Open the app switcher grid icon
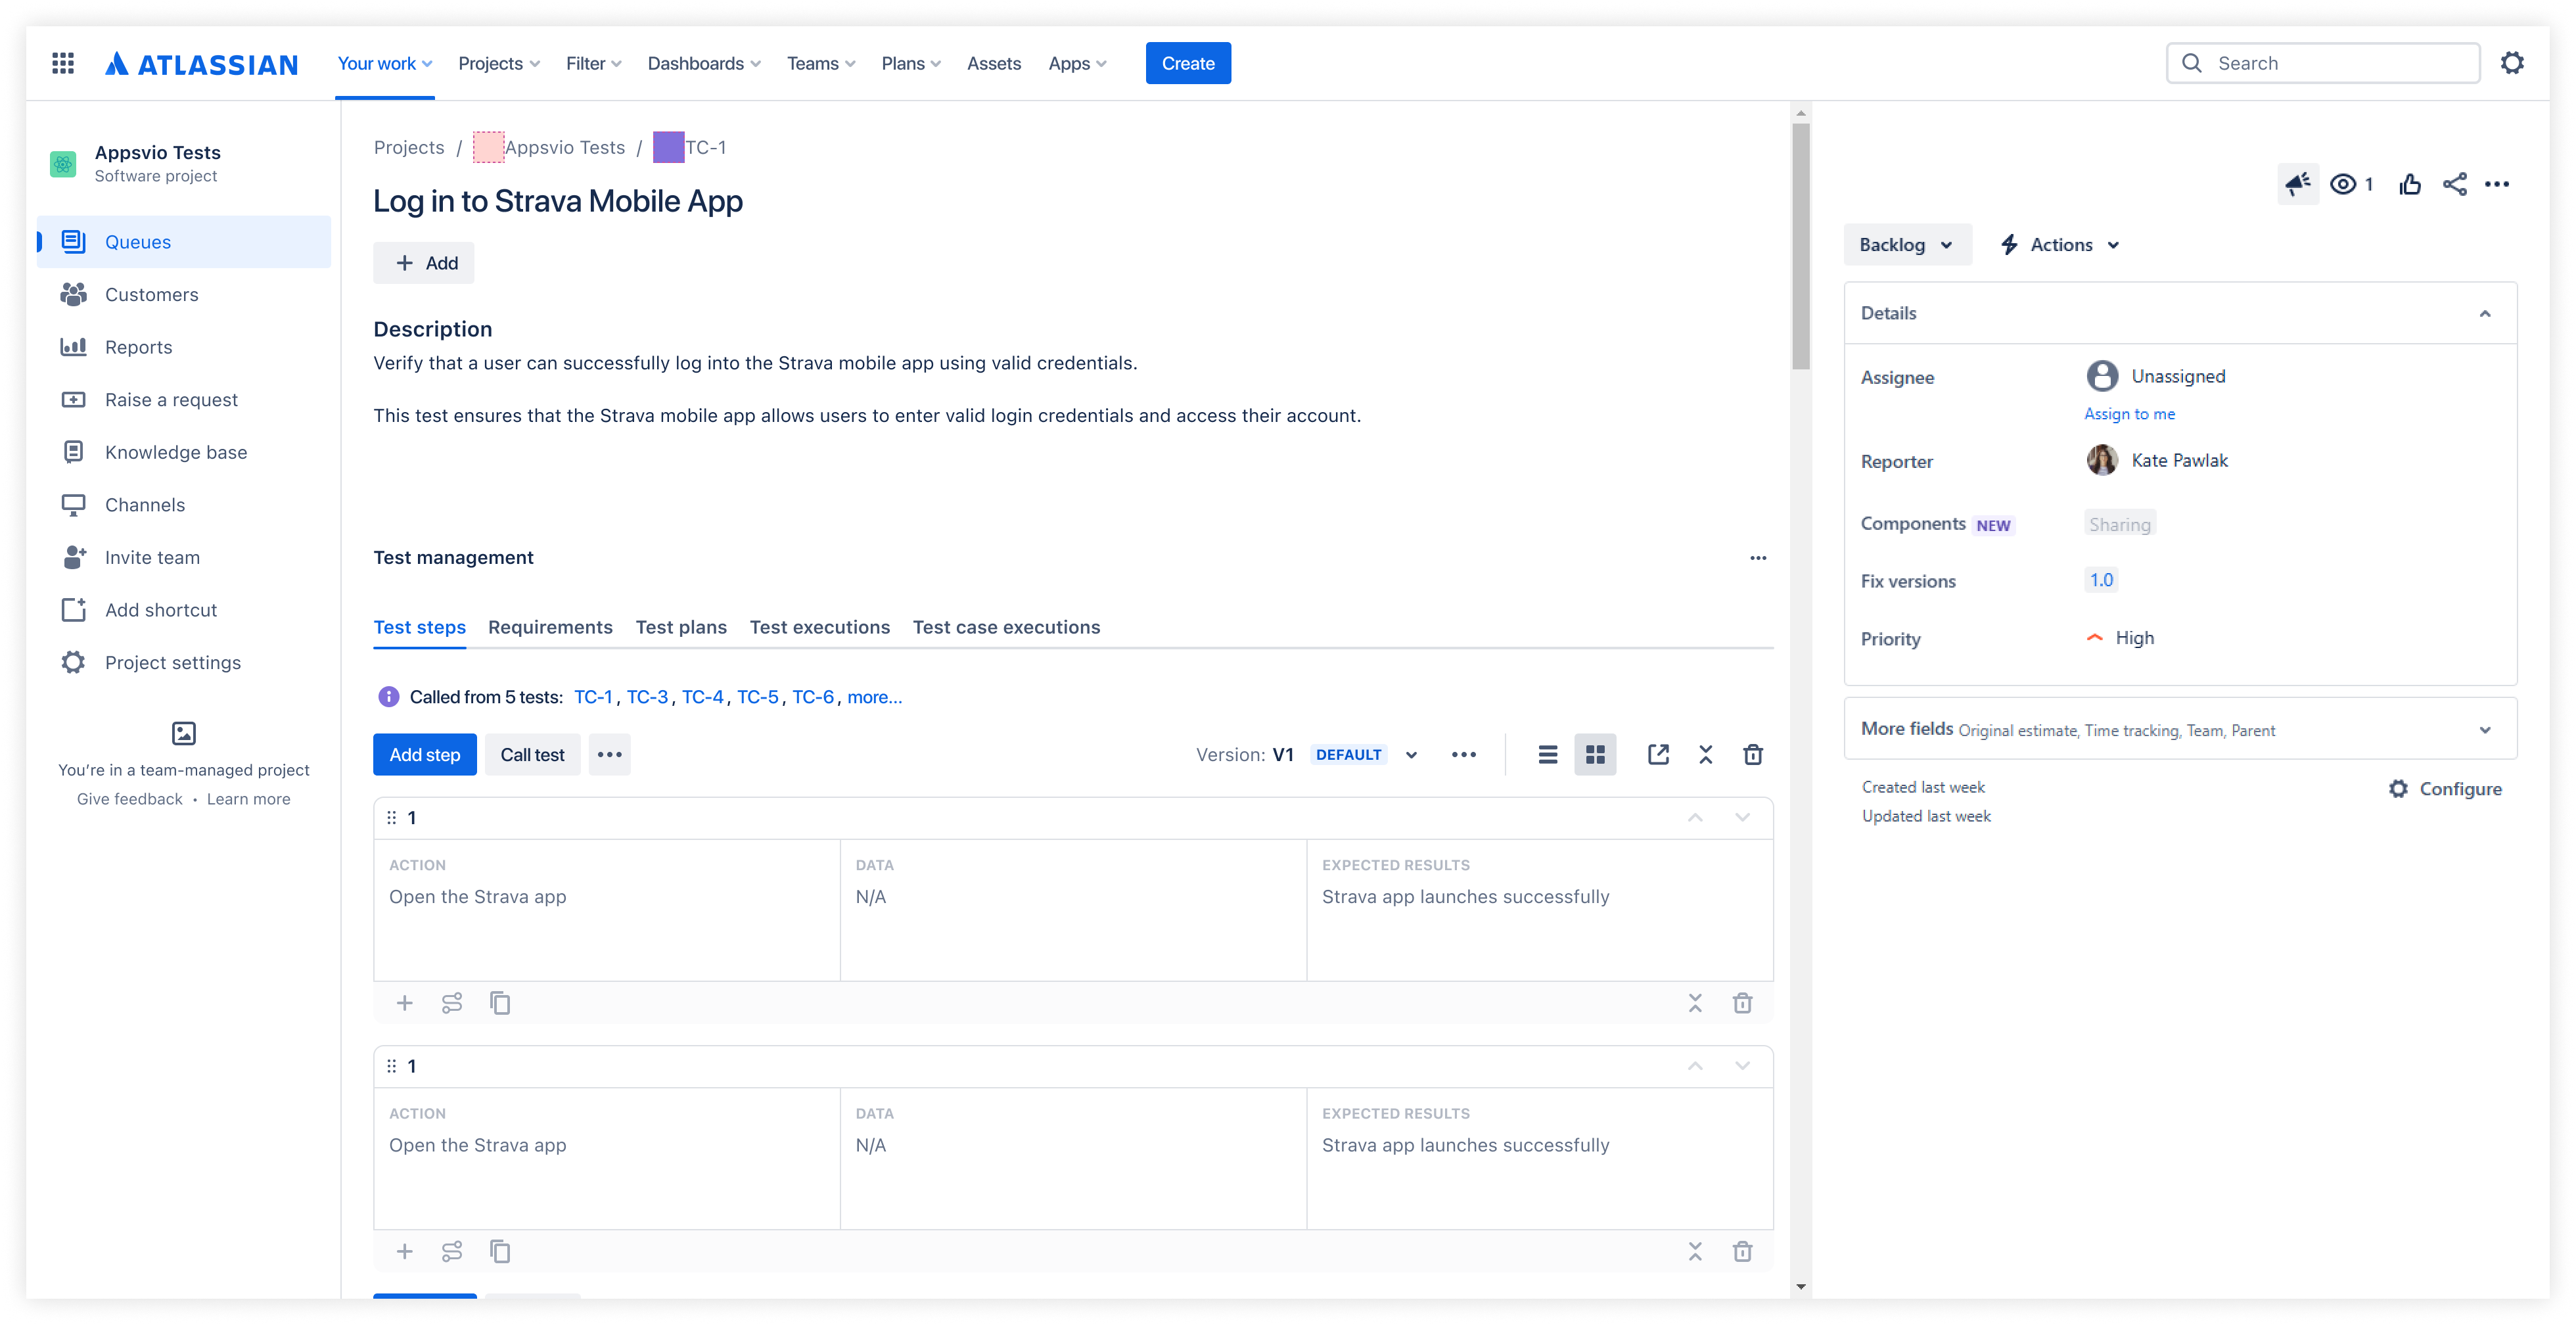 [63, 63]
